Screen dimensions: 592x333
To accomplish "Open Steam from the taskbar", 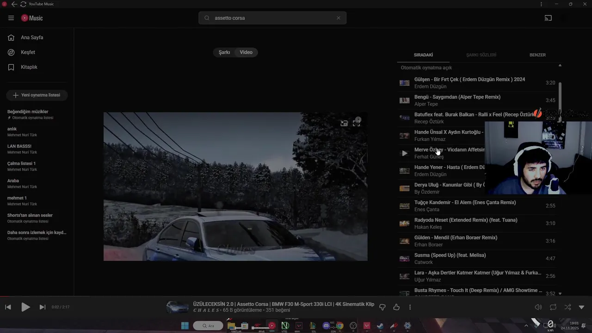I will click(380, 326).
